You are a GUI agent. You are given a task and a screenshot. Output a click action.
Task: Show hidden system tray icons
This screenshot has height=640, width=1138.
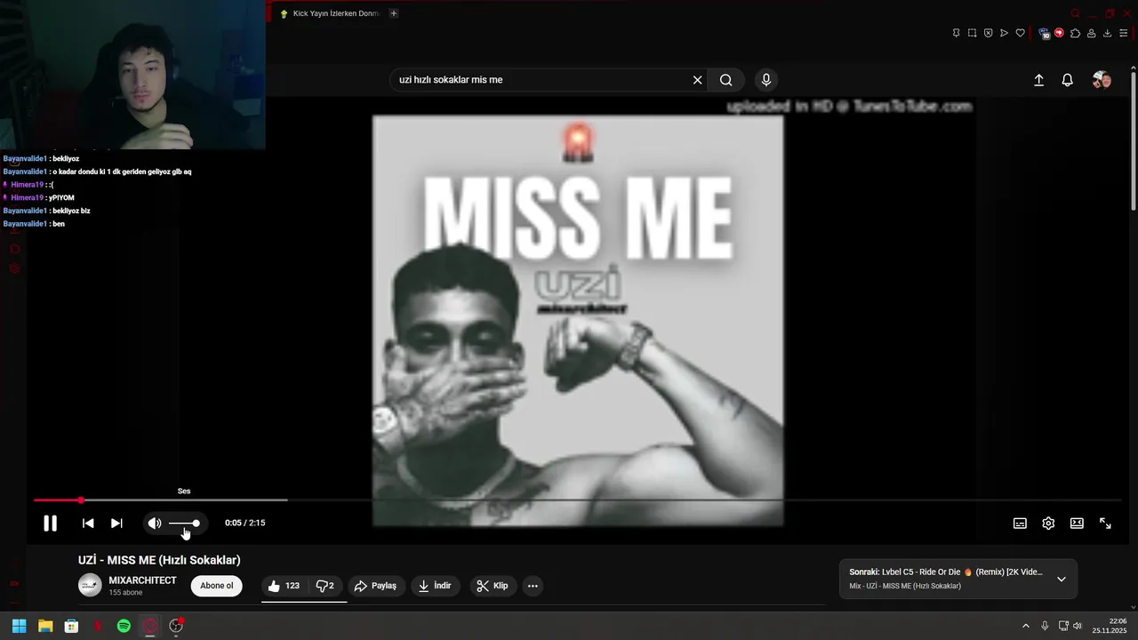point(1025,626)
